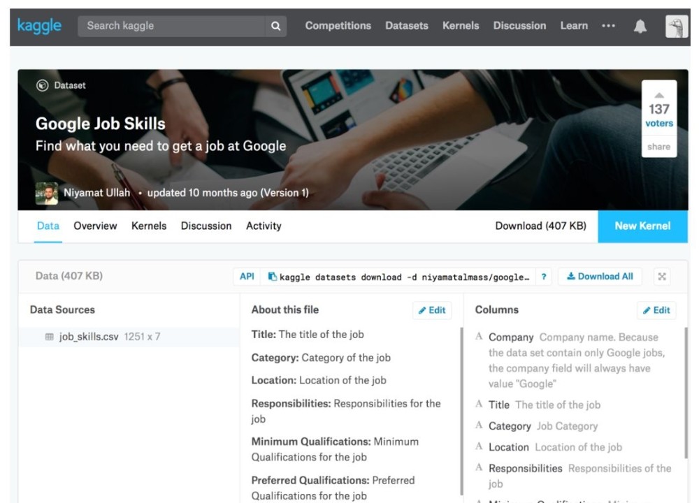Click the 'Data Sources' heading
699x503 pixels.
click(x=62, y=309)
